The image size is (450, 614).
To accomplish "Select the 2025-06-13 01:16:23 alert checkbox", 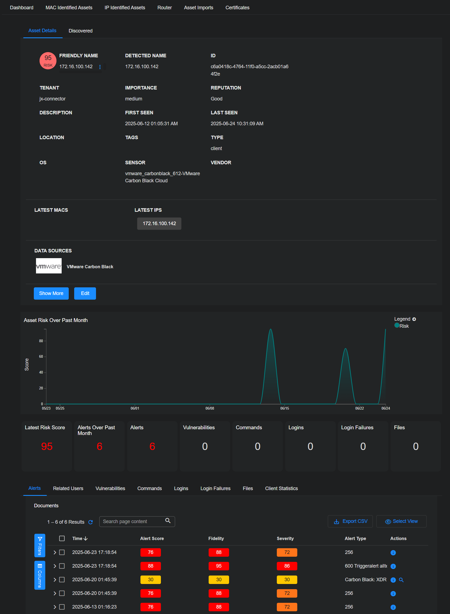I will 62,607.
